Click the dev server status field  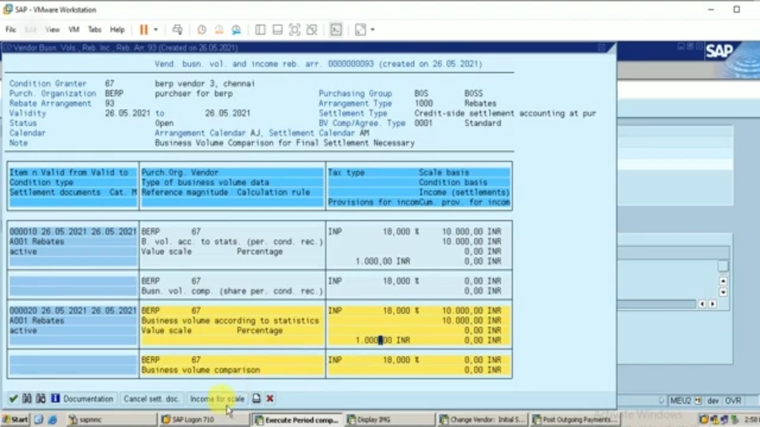tap(712, 401)
